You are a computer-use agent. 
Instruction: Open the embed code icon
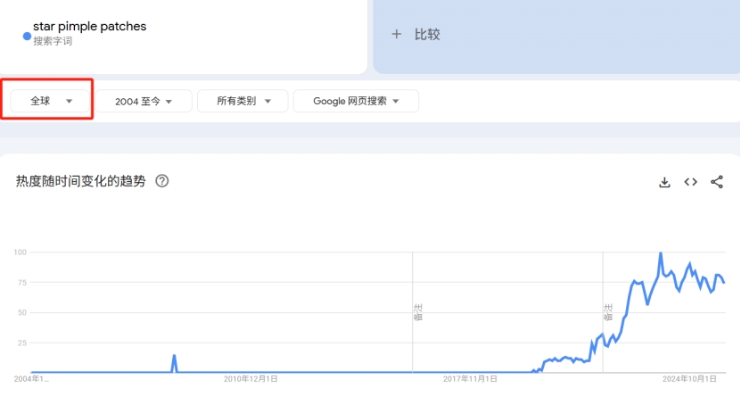click(690, 182)
